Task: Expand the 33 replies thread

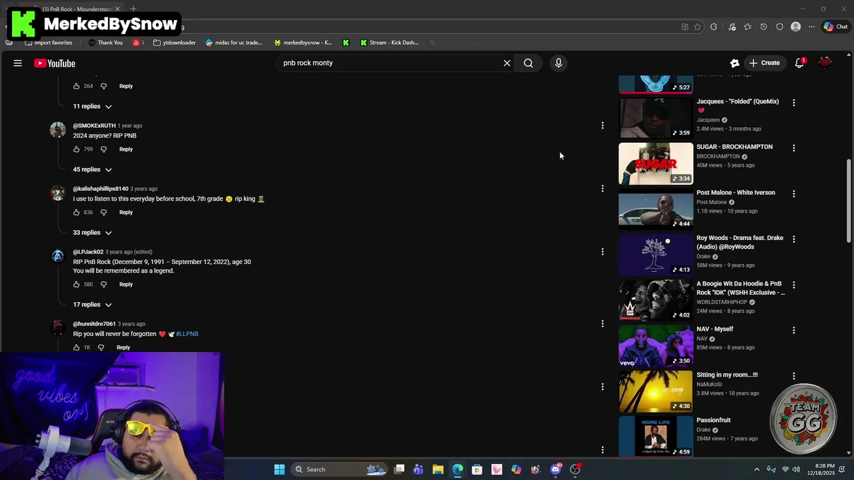Action: (x=92, y=233)
